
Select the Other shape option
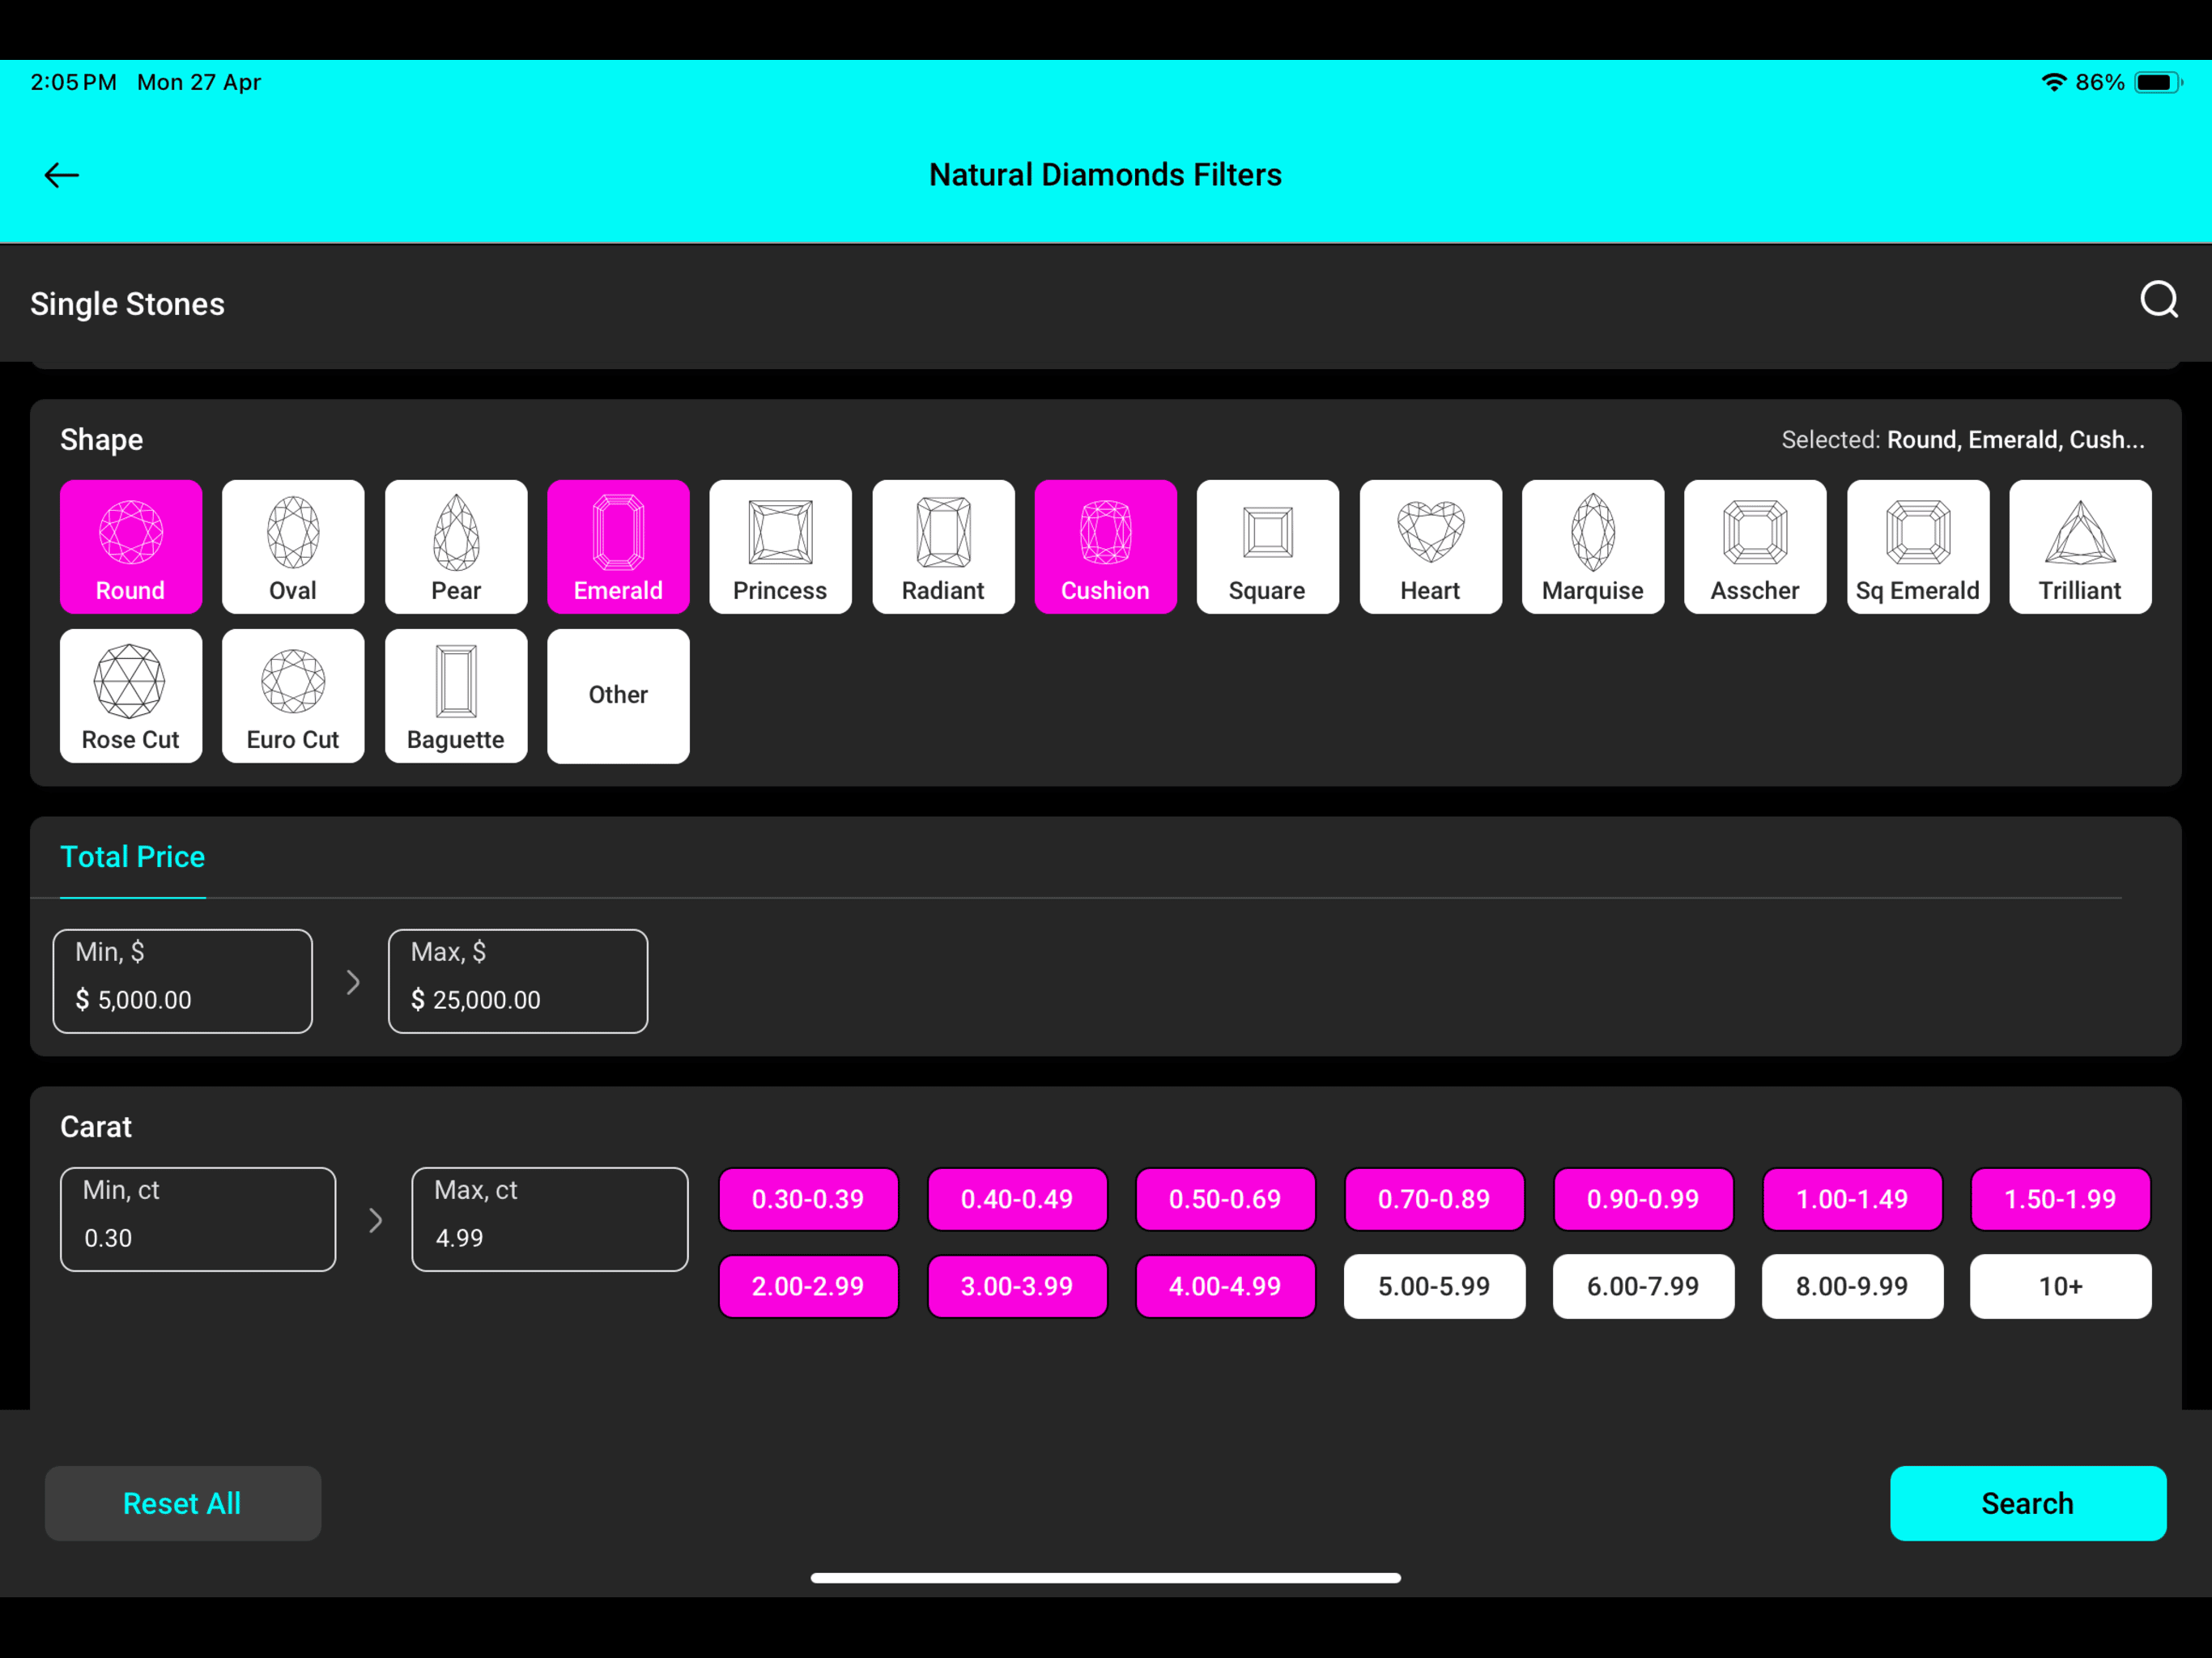[x=618, y=695]
